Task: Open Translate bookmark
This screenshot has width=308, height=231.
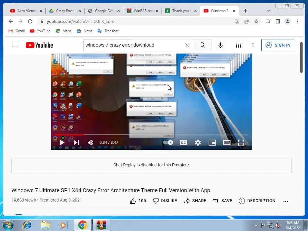Action: tap(108, 31)
